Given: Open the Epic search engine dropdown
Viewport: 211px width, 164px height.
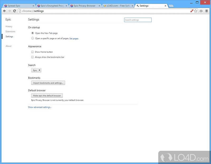Looking at the screenshot, I should pyautogui.click(x=36, y=70).
